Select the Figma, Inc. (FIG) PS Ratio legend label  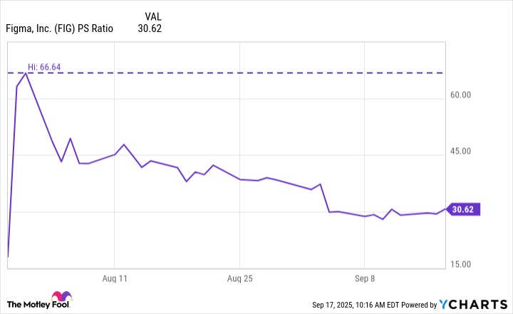[x=60, y=29]
